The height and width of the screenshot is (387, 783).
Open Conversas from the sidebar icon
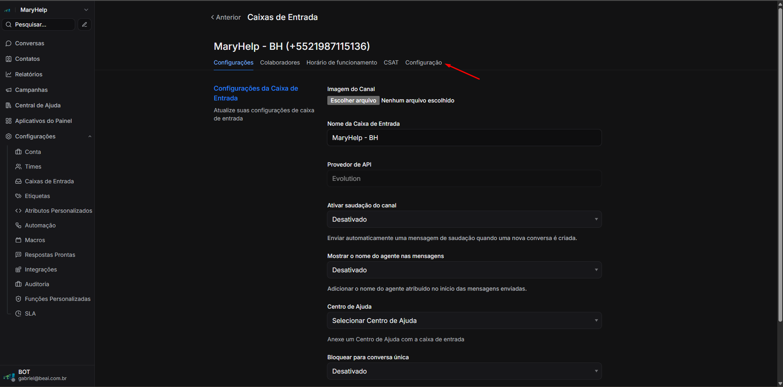click(9, 43)
